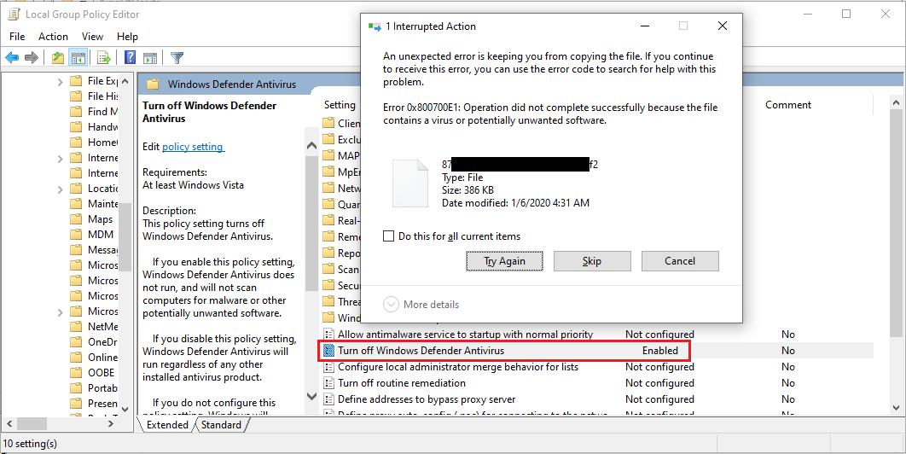Click description pane scrollbar down arrow

pyautogui.click(x=311, y=397)
